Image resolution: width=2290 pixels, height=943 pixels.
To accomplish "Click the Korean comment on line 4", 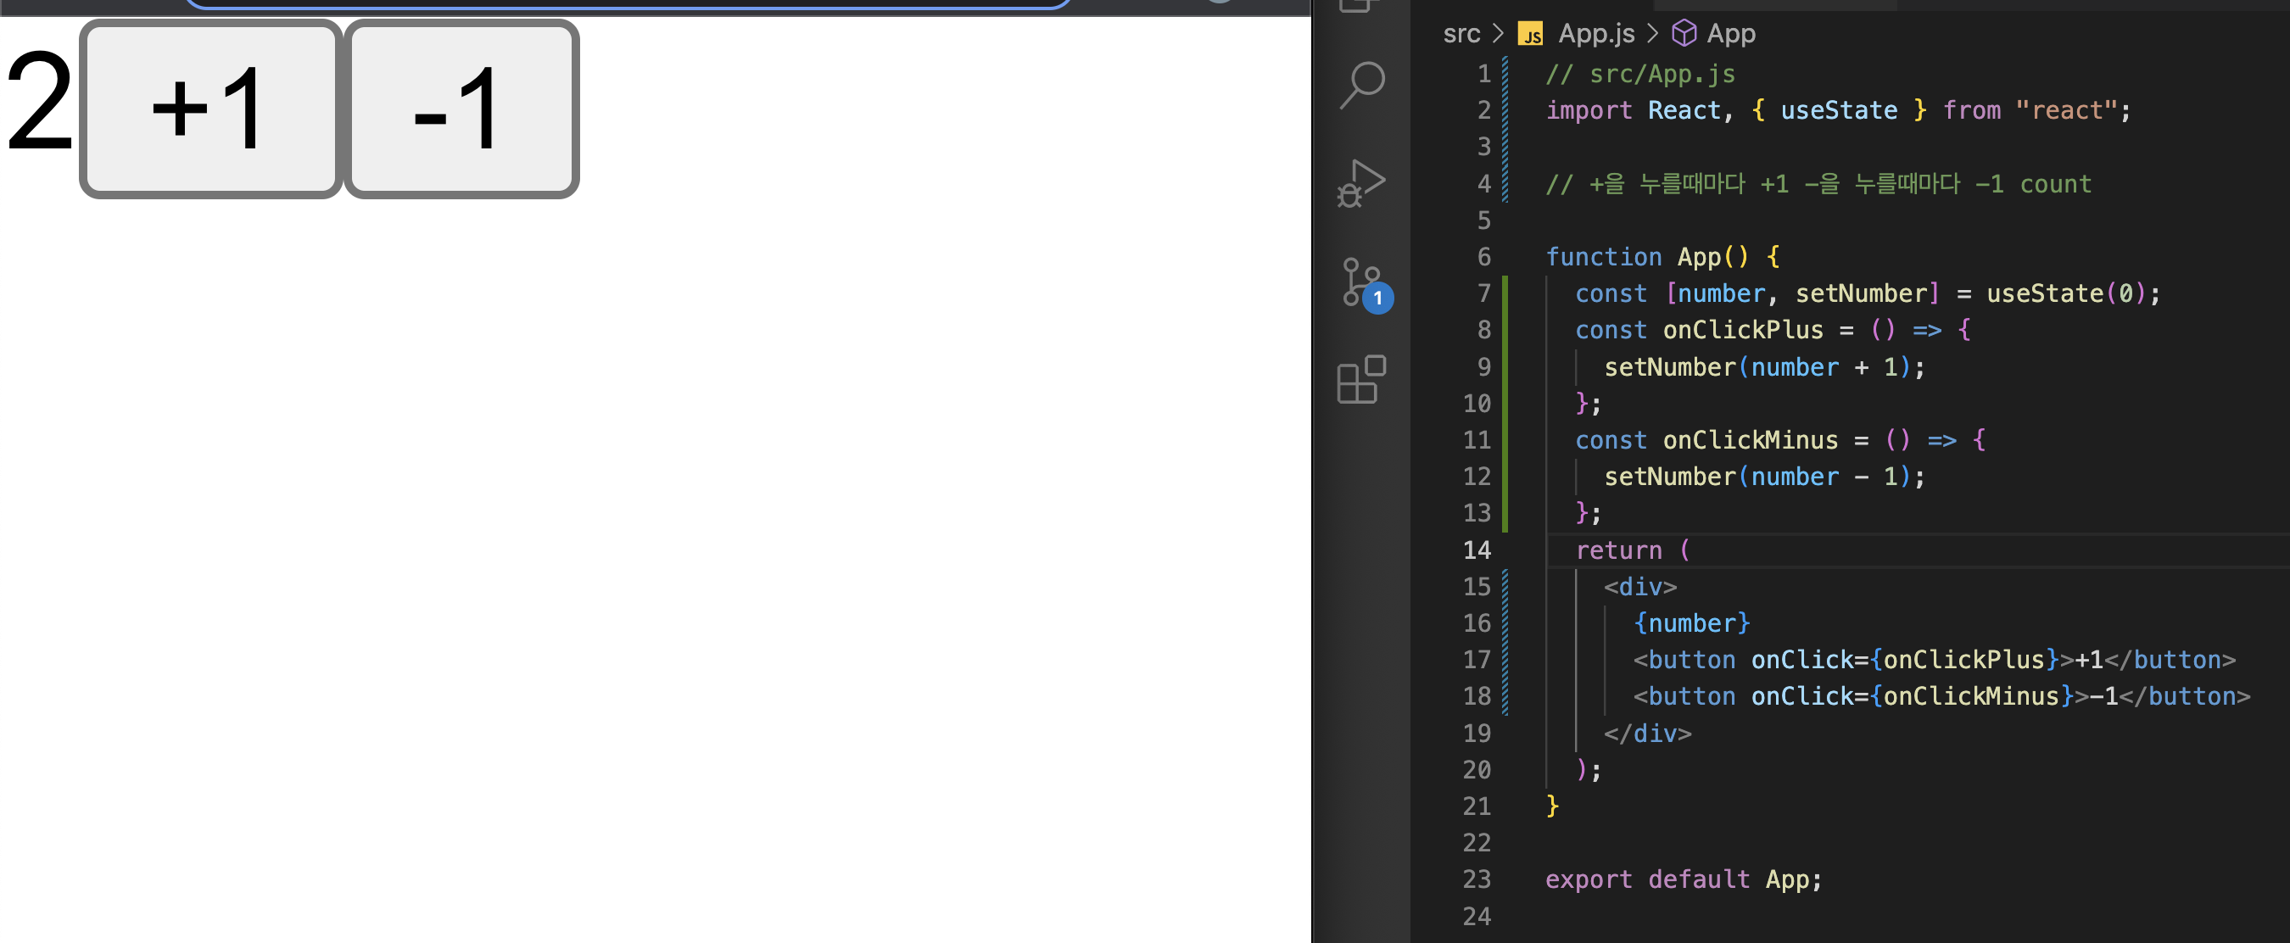I will [x=1818, y=184].
